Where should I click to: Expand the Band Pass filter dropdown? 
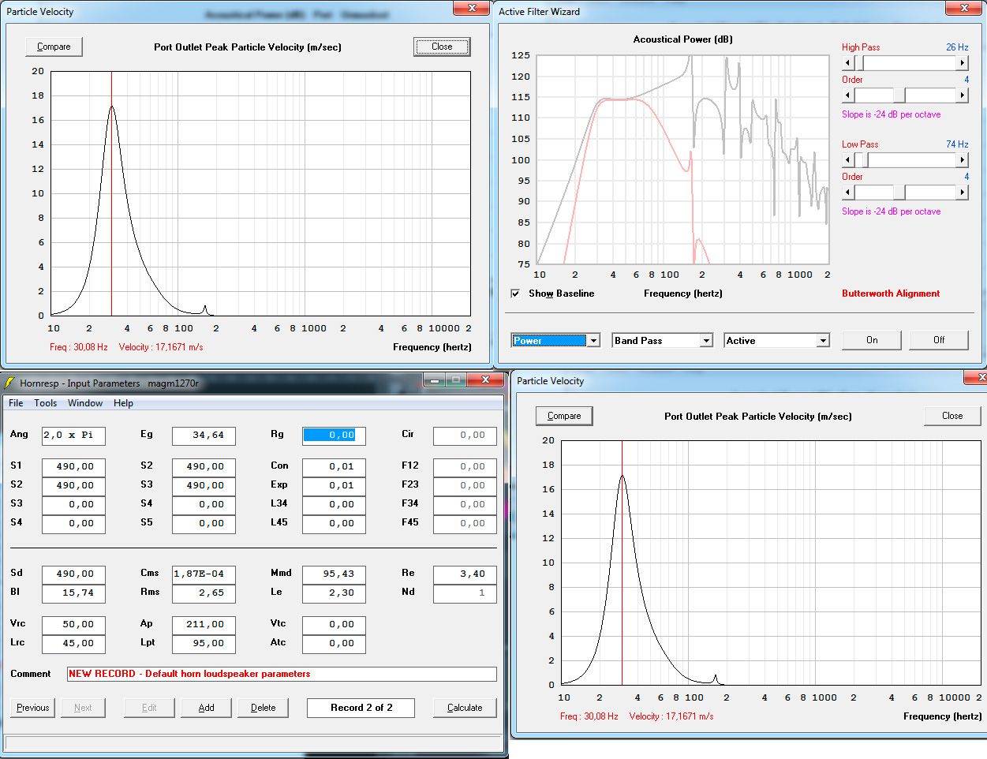[x=707, y=341]
